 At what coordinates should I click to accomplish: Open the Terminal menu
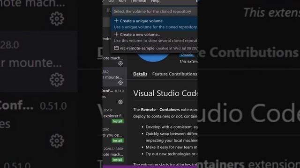pos(138,1)
